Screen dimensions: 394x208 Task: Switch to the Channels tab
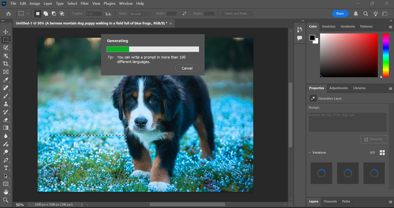click(330, 202)
